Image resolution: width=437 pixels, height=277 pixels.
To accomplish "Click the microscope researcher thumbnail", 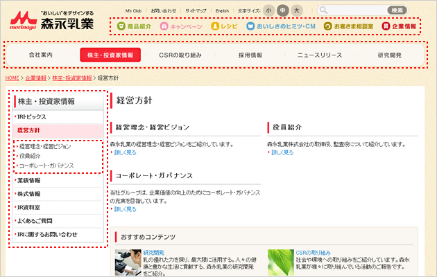I will coord(128,262).
